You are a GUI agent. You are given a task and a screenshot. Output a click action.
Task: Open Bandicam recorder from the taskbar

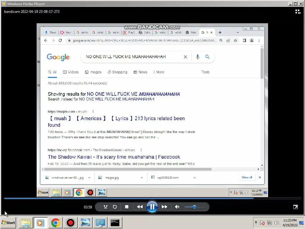click(x=70, y=222)
